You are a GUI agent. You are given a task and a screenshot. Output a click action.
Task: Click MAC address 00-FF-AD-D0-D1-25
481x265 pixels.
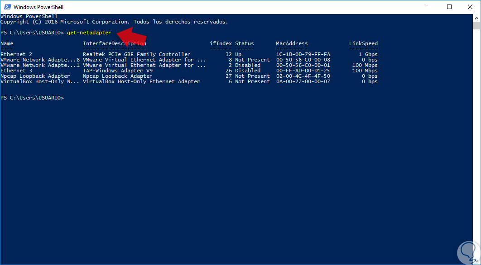point(303,71)
